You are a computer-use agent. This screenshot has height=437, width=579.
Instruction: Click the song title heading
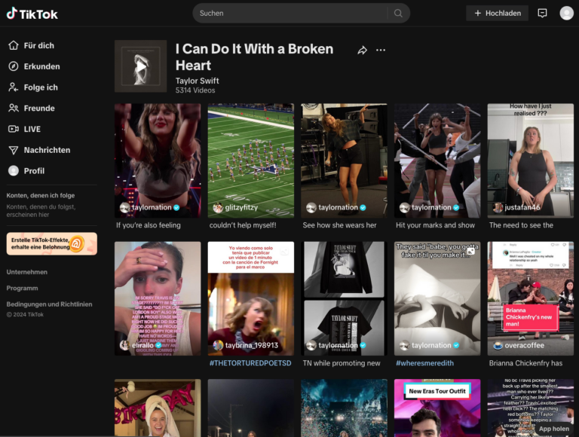click(254, 57)
